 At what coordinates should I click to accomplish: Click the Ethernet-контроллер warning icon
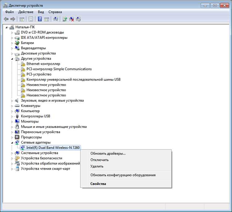click(23, 64)
